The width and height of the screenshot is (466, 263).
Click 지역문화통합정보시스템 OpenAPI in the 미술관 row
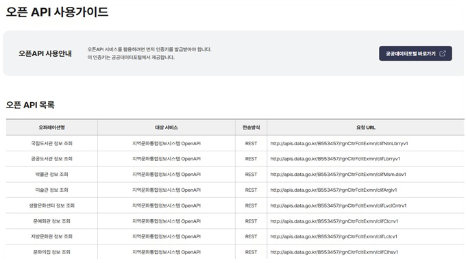tap(167, 190)
